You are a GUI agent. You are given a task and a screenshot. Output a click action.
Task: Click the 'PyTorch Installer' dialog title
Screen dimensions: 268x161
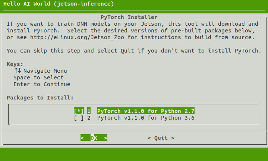tap(129, 17)
